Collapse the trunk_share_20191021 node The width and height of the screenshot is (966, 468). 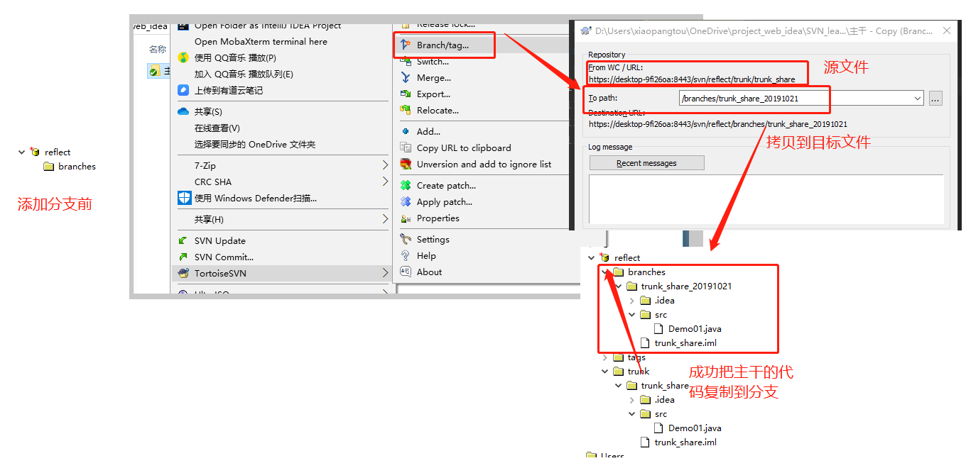click(x=618, y=286)
